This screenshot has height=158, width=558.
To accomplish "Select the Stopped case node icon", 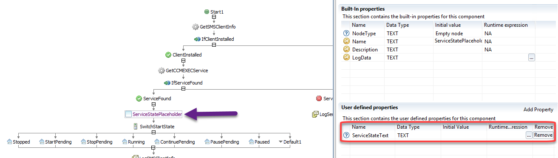I will tap(10, 142).
